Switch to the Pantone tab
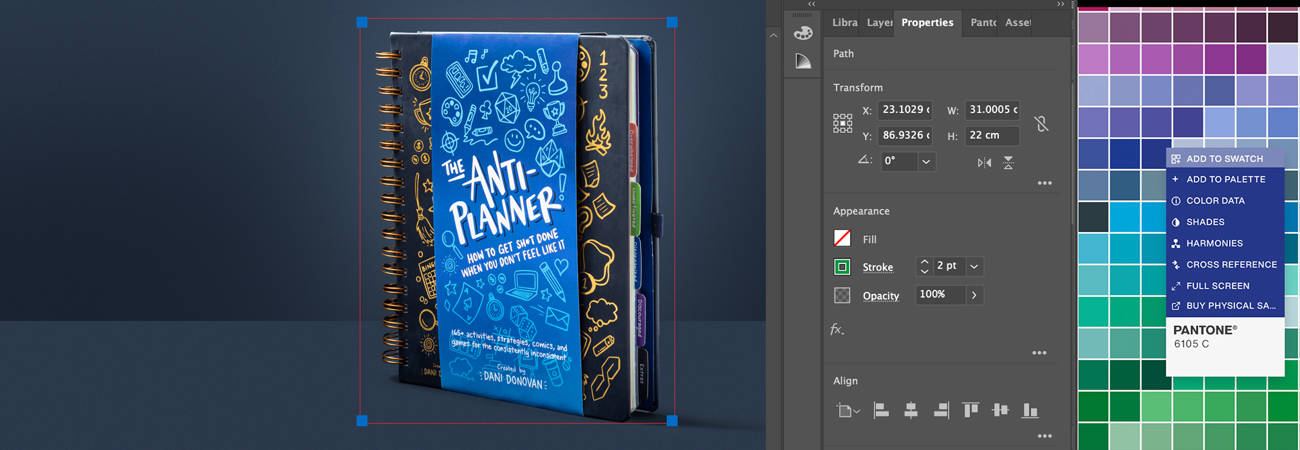This screenshot has height=450, width=1300. pos(983,22)
